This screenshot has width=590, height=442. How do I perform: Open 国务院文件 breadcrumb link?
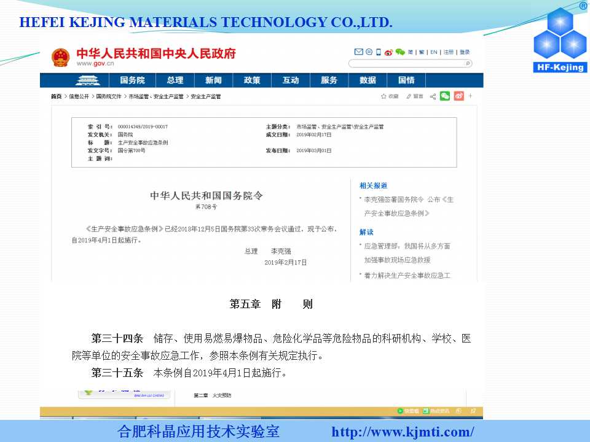109,96
